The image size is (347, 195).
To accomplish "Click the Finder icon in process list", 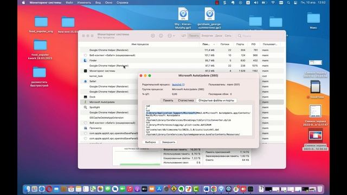I will 85,60.
